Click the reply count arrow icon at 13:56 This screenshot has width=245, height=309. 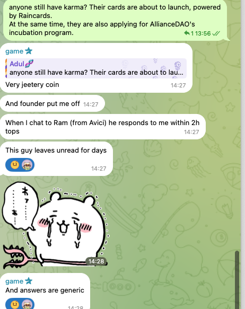coord(187,33)
